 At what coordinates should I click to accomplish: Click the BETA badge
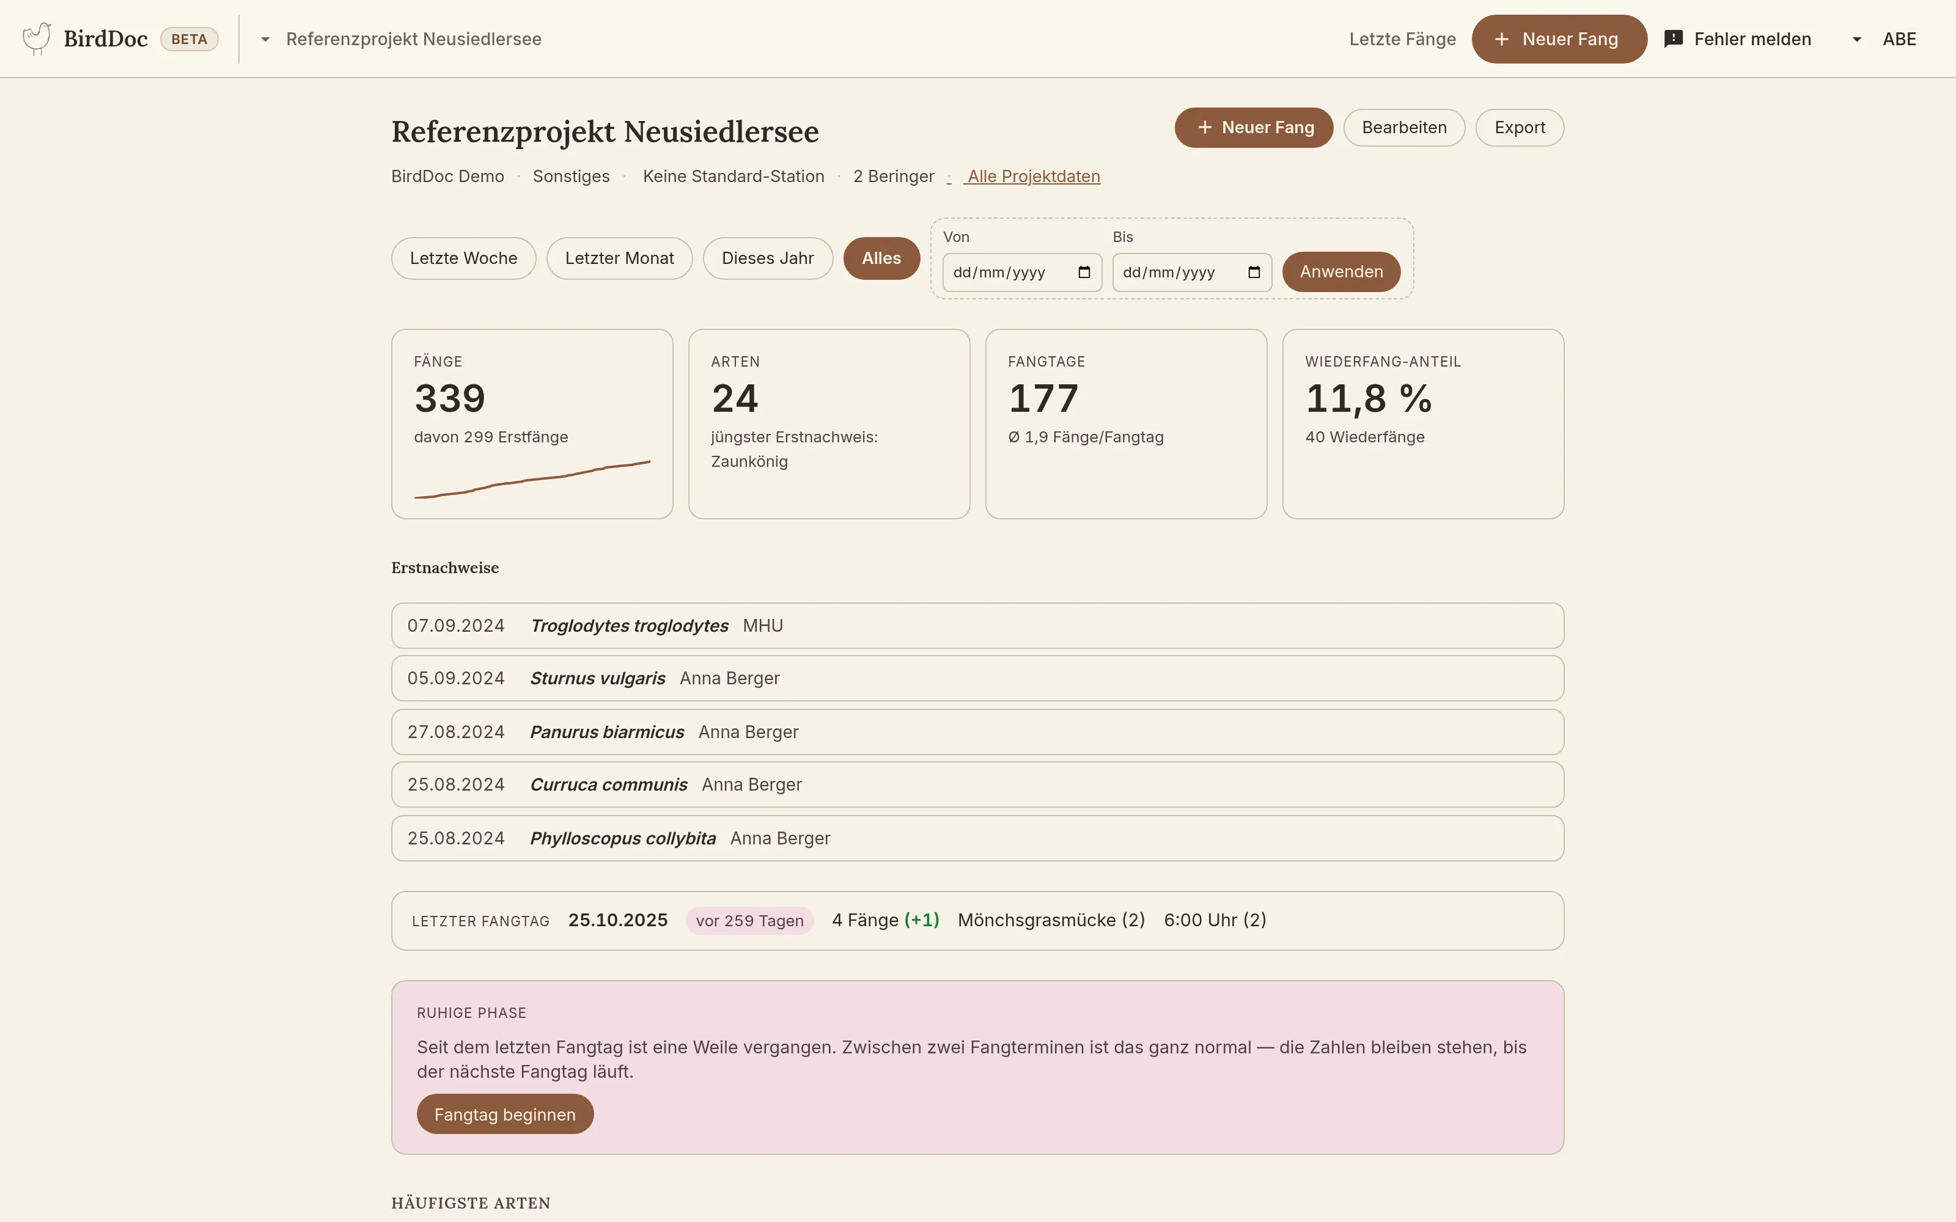[x=189, y=38]
